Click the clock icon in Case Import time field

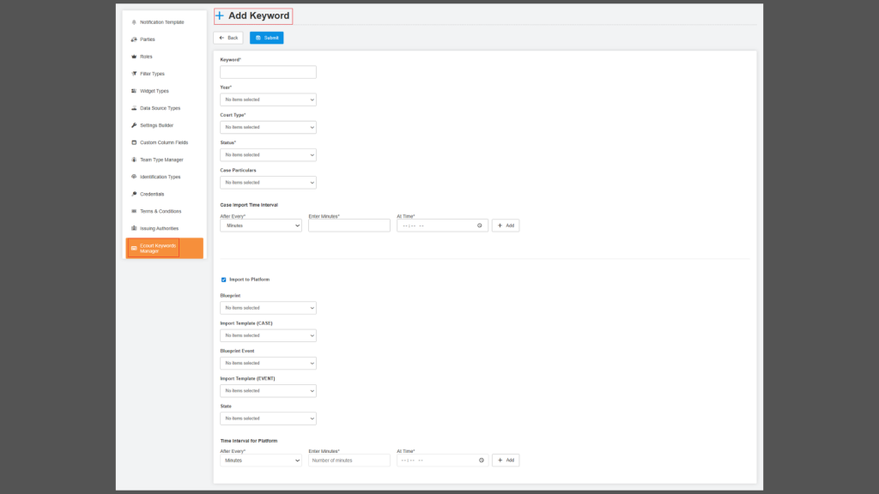point(480,226)
